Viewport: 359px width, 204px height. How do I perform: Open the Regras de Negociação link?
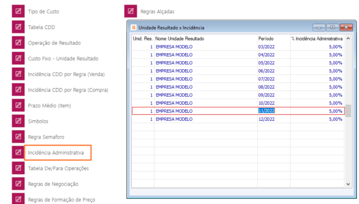(x=53, y=184)
